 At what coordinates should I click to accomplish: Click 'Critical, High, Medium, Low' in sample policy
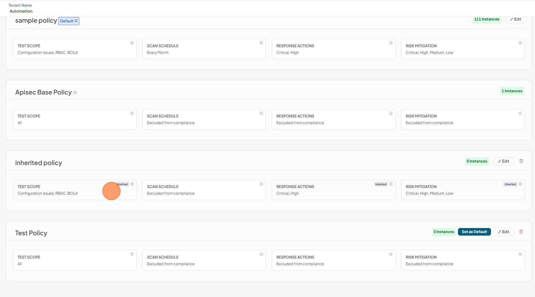(430, 53)
